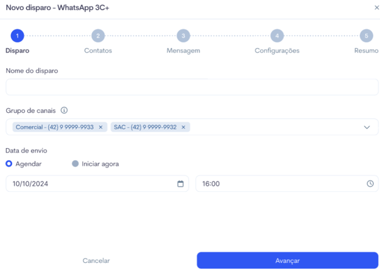Open the calendar icon in date field
The image size is (380, 275).
[x=180, y=184]
